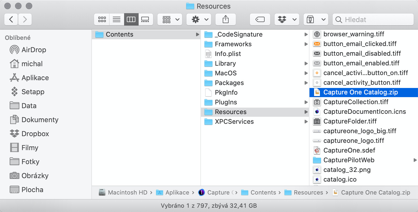The height and width of the screenshot is (212, 418).
Task: Select button_email_disabled.tiff file
Action: pos(364,54)
